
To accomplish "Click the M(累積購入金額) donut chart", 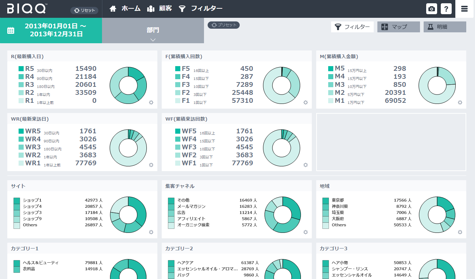I will (437, 86).
